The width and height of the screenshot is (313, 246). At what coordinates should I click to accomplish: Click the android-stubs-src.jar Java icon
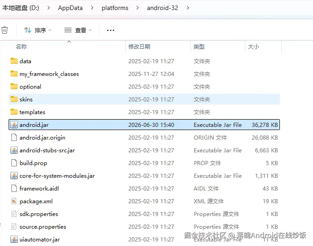click(14, 150)
